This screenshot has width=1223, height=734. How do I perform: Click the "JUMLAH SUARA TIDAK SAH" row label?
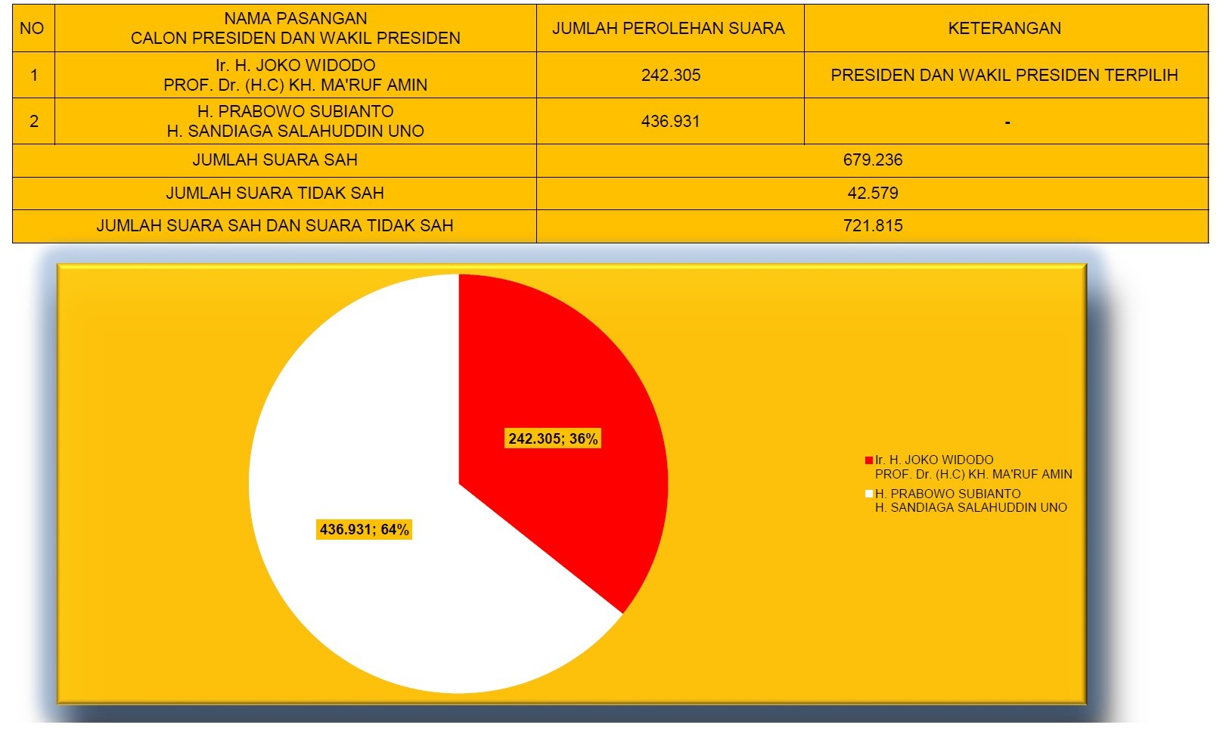click(275, 194)
